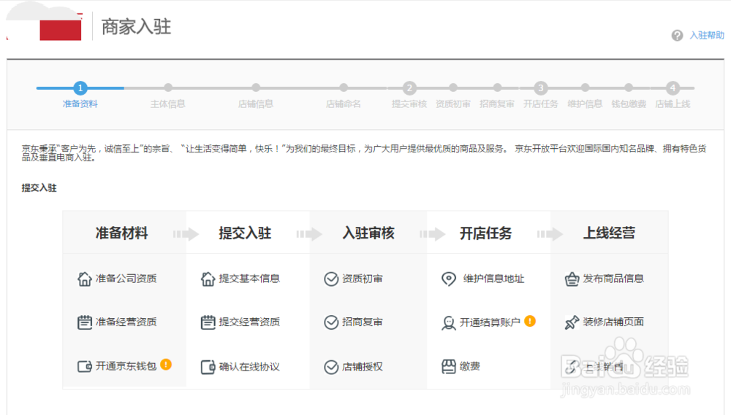Click the wallet icon beside 开通京东钱包

(84, 366)
